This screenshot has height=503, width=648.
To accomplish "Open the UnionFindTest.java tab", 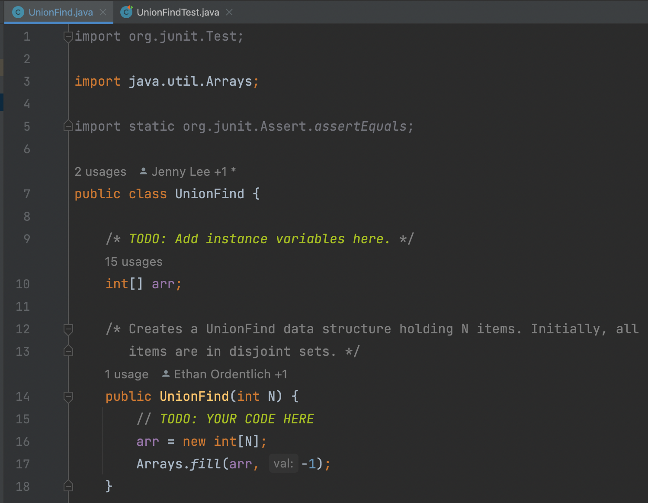I will (x=177, y=12).
